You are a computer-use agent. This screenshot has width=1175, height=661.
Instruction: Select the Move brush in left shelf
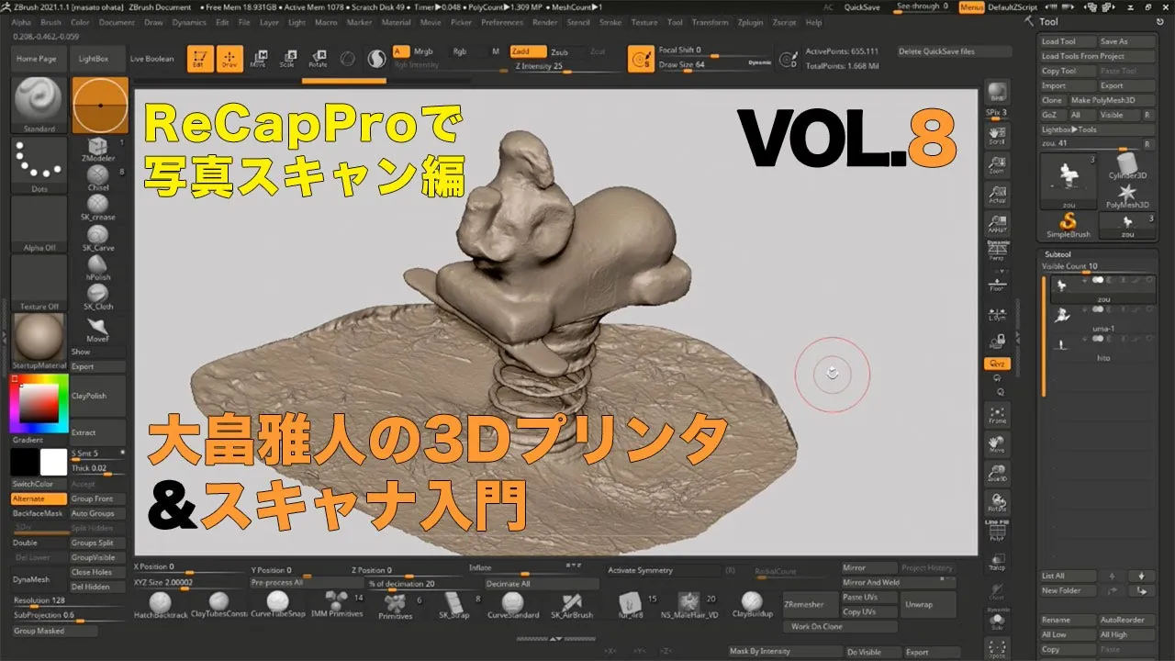click(98, 329)
